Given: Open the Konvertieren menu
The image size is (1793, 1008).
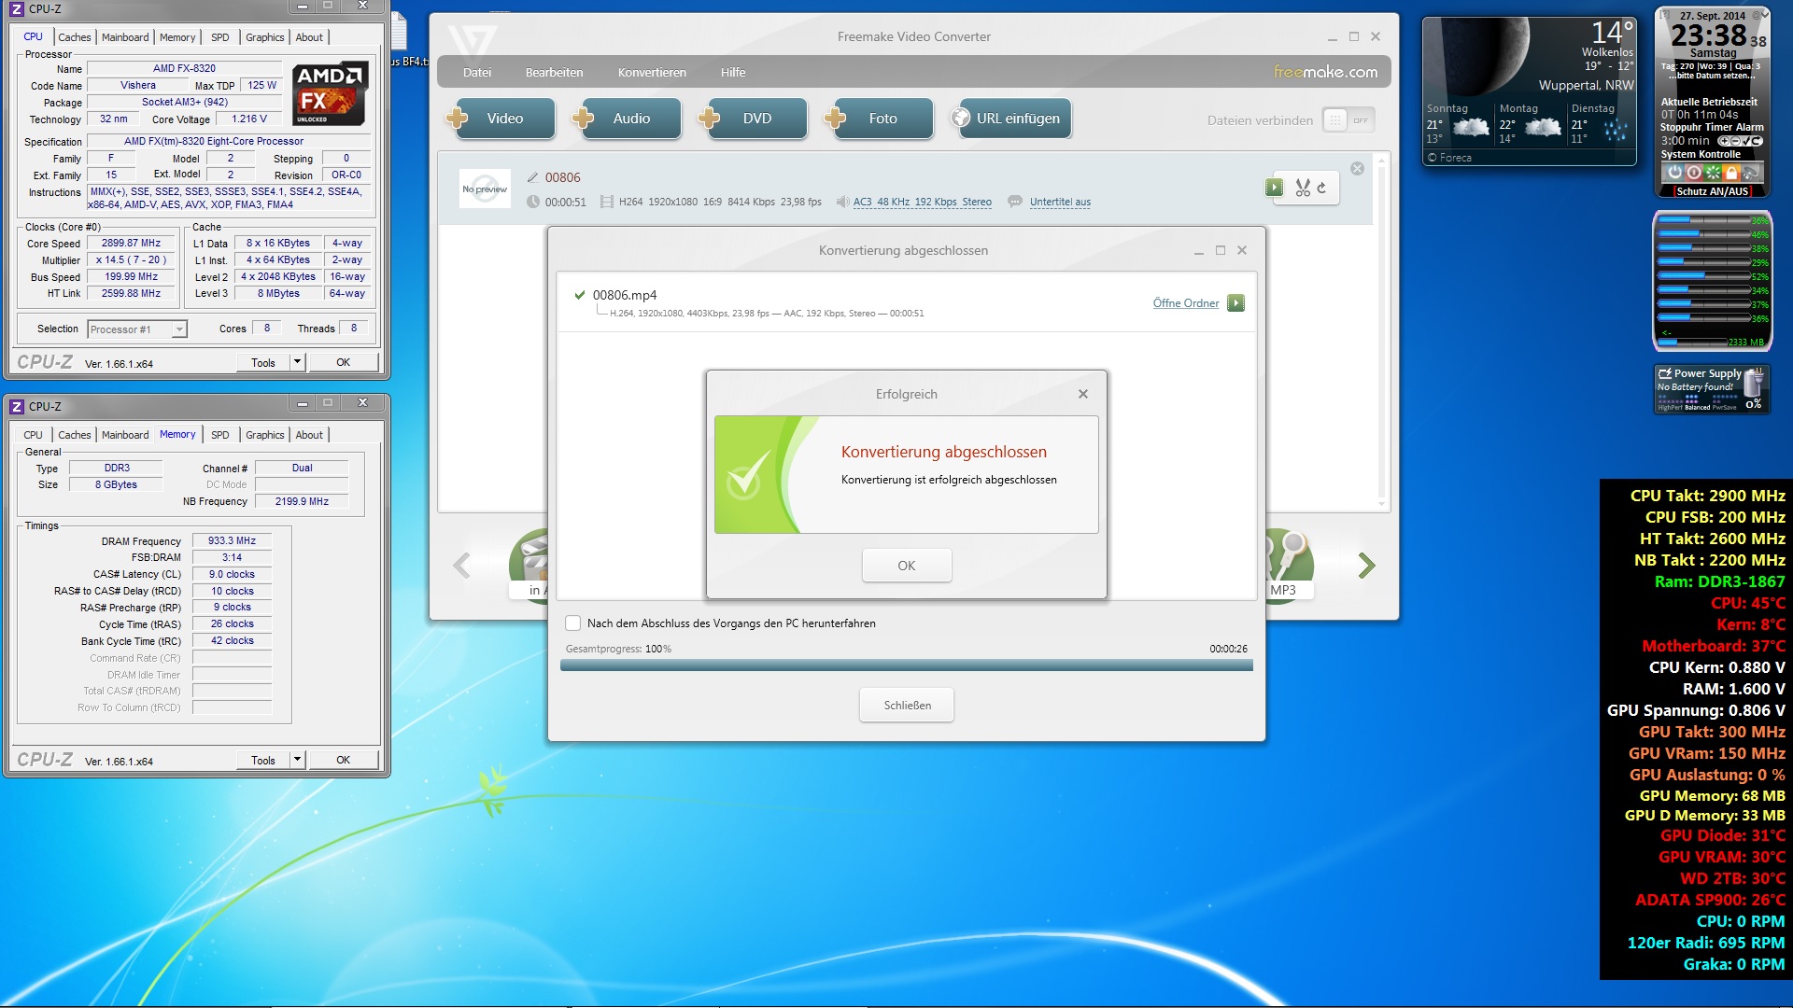Looking at the screenshot, I should pyautogui.click(x=651, y=73).
